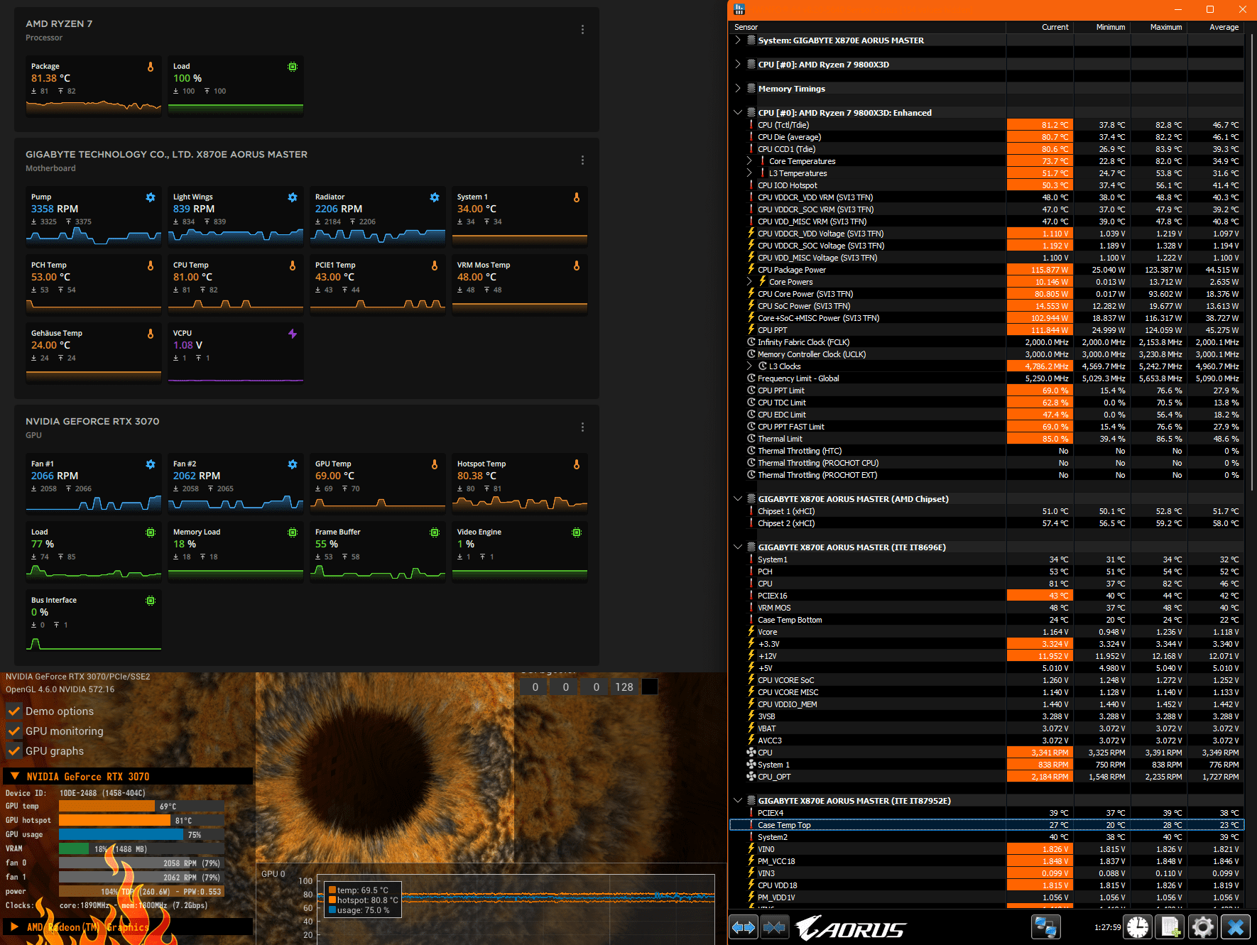The height and width of the screenshot is (945, 1257).
Task: Select the CPU Package Power sensor row
Action: tap(987, 270)
